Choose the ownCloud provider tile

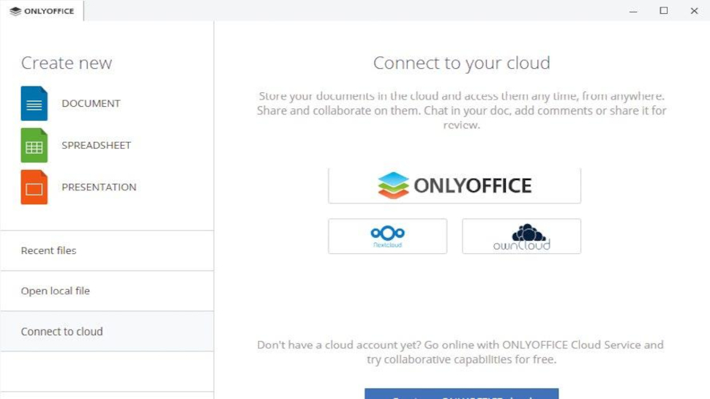point(522,236)
